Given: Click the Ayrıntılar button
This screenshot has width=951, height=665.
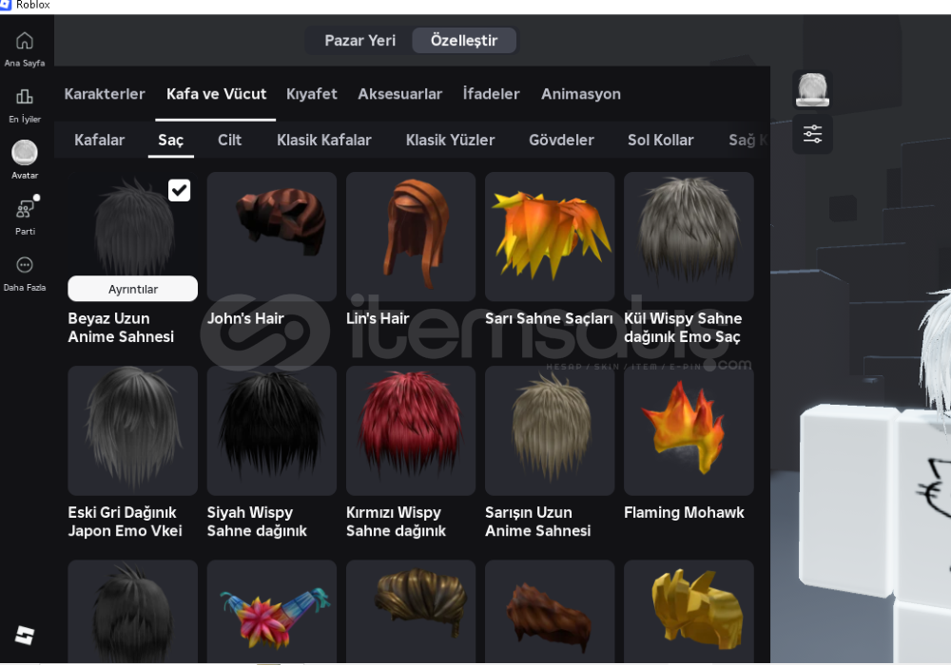Looking at the screenshot, I should coord(133,289).
